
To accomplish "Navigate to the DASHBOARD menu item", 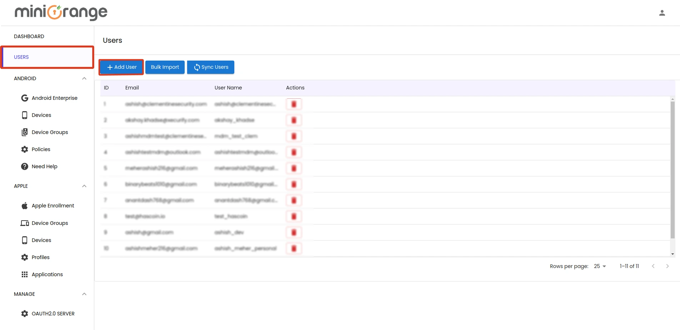I will coord(29,36).
